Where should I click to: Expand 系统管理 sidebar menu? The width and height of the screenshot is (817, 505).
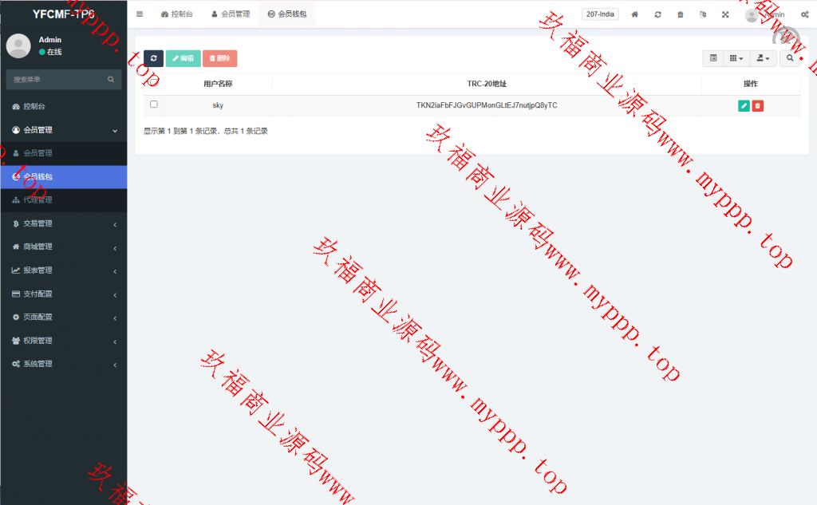tap(63, 364)
